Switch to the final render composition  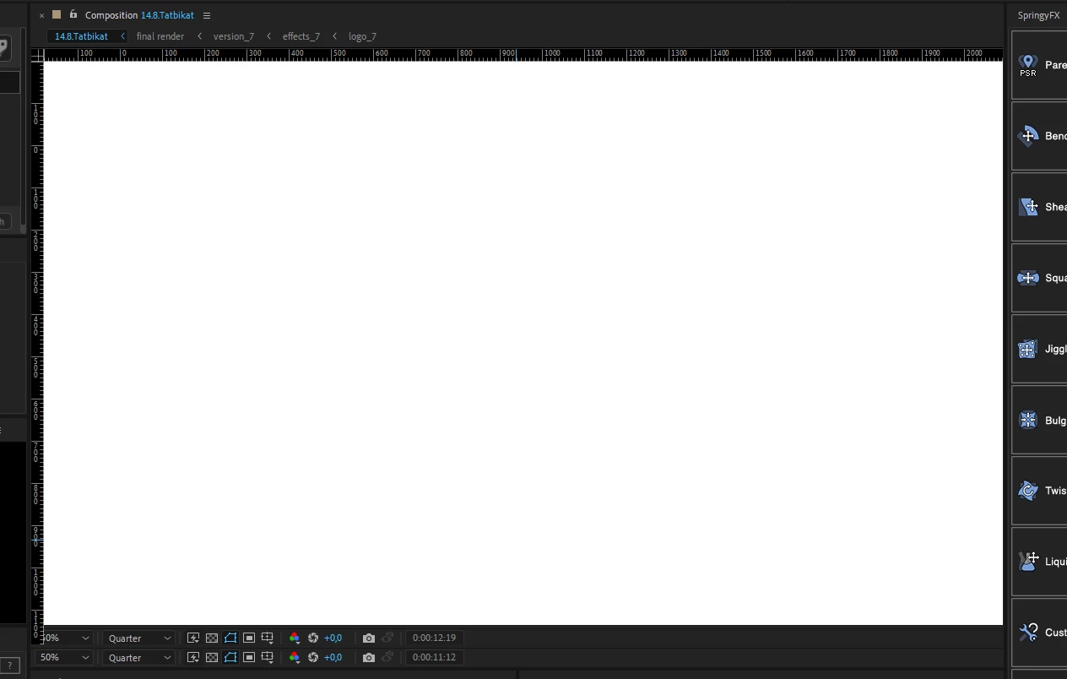click(160, 36)
